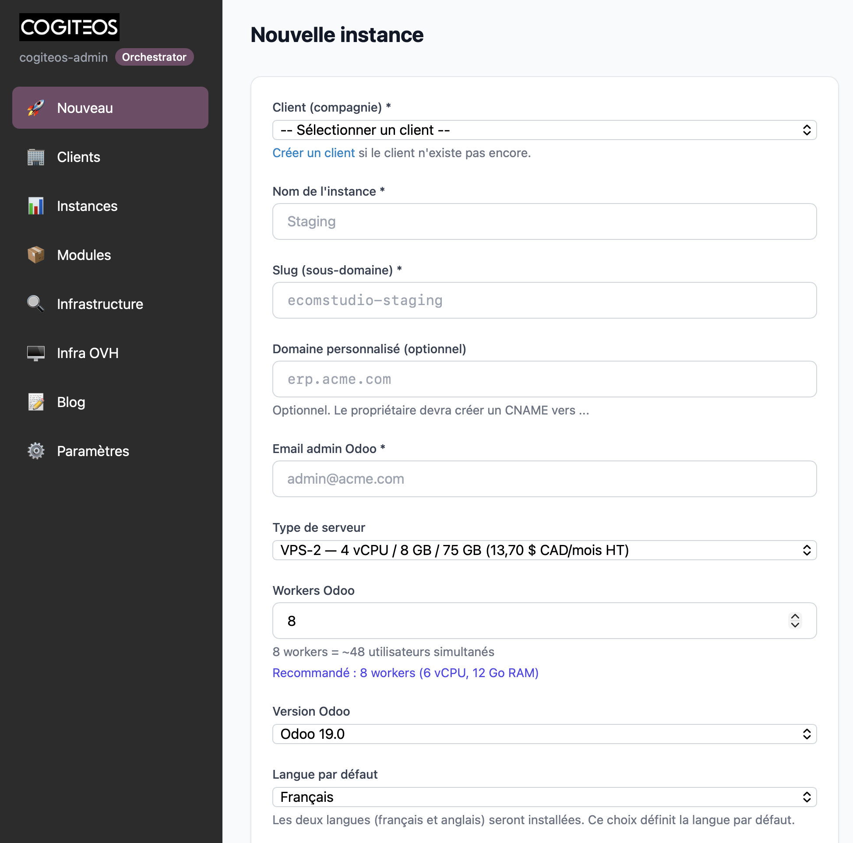
Task: Open the Langue par défaut dropdown
Action: click(x=544, y=797)
